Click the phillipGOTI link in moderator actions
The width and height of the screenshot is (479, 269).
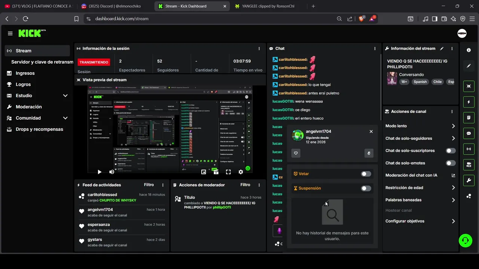222,207
